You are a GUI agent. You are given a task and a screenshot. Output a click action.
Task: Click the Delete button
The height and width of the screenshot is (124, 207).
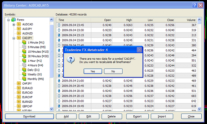coord(112,116)
